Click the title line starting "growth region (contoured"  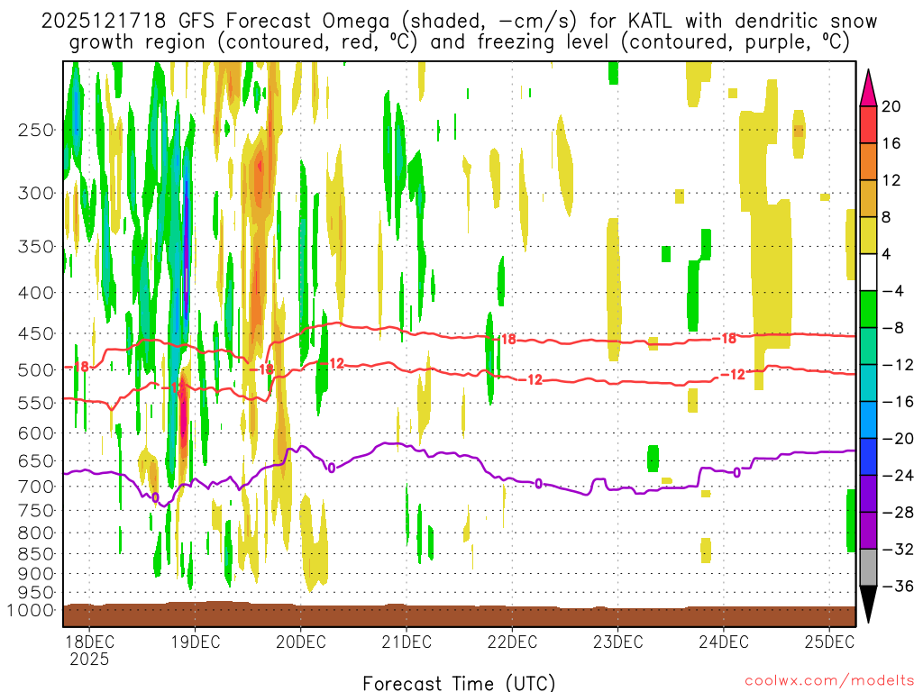pos(459,42)
